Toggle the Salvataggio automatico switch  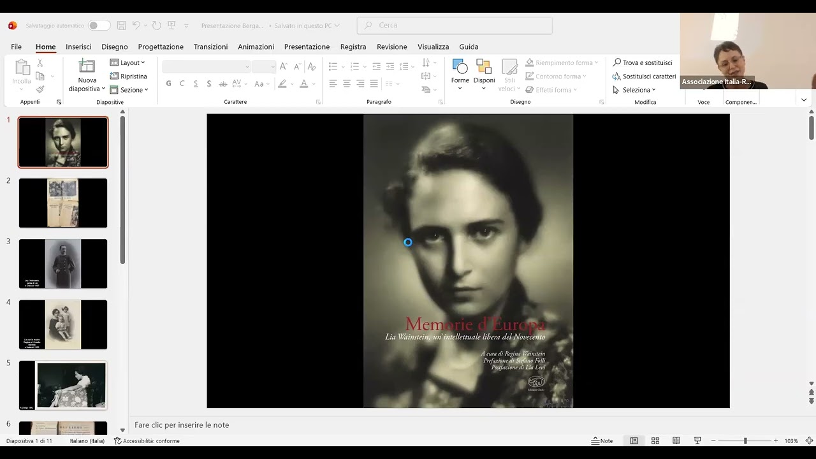[99, 25]
